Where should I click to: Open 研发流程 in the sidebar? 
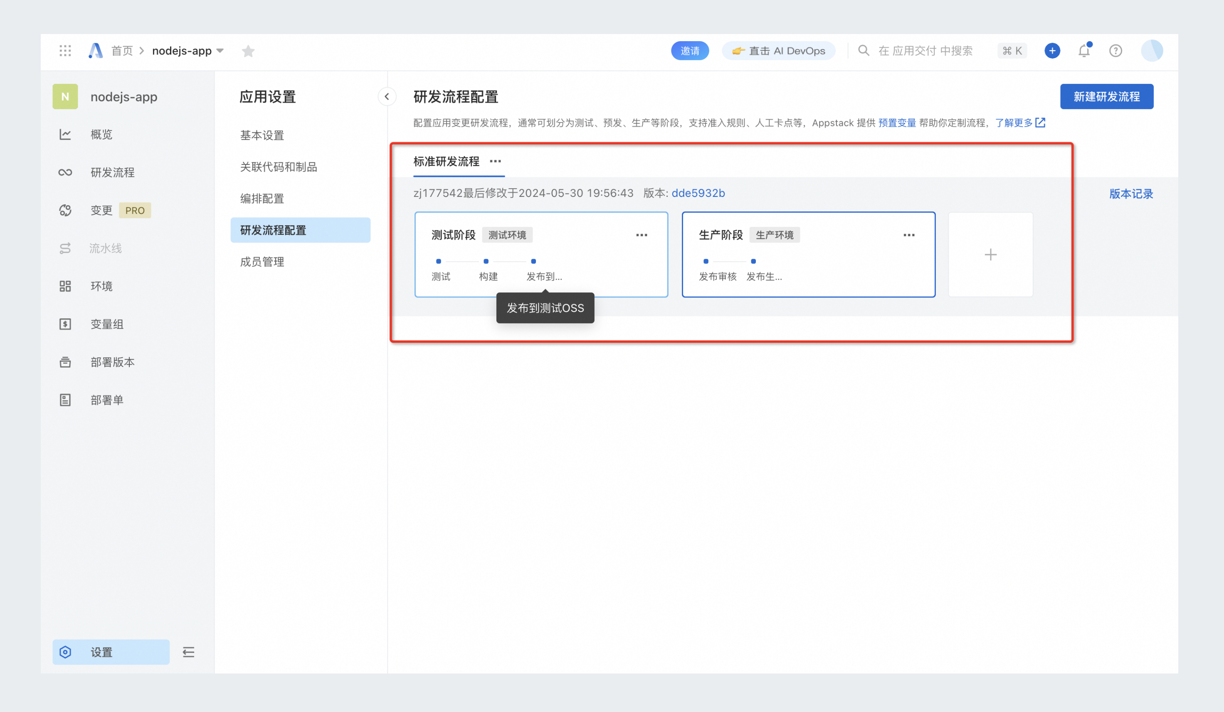pos(112,172)
